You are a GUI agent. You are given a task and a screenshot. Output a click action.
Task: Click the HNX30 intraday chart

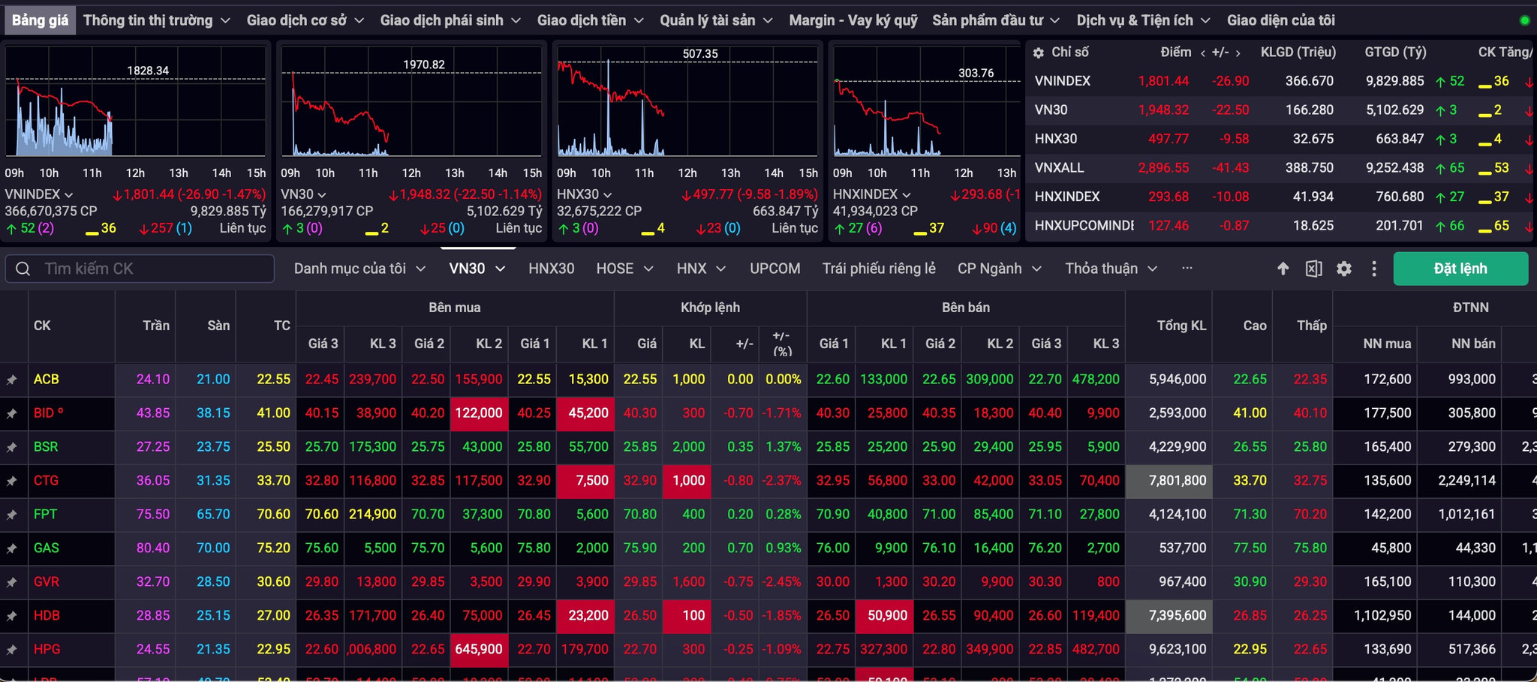pos(687,101)
